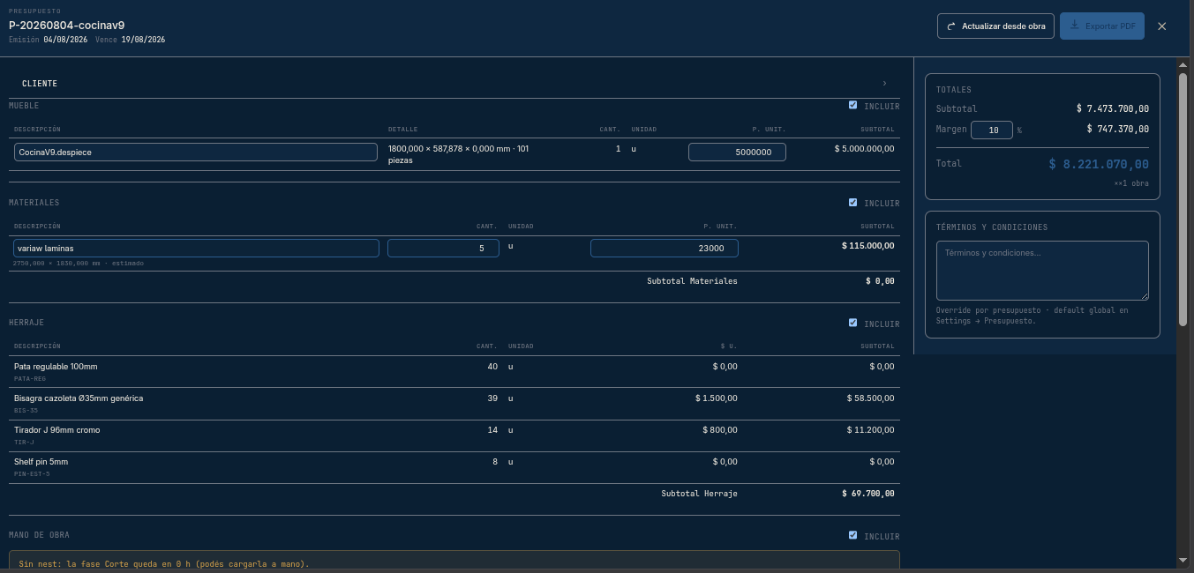
Task: Close the presupuesto dialog with the X
Action: click(x=1161, y=26)
